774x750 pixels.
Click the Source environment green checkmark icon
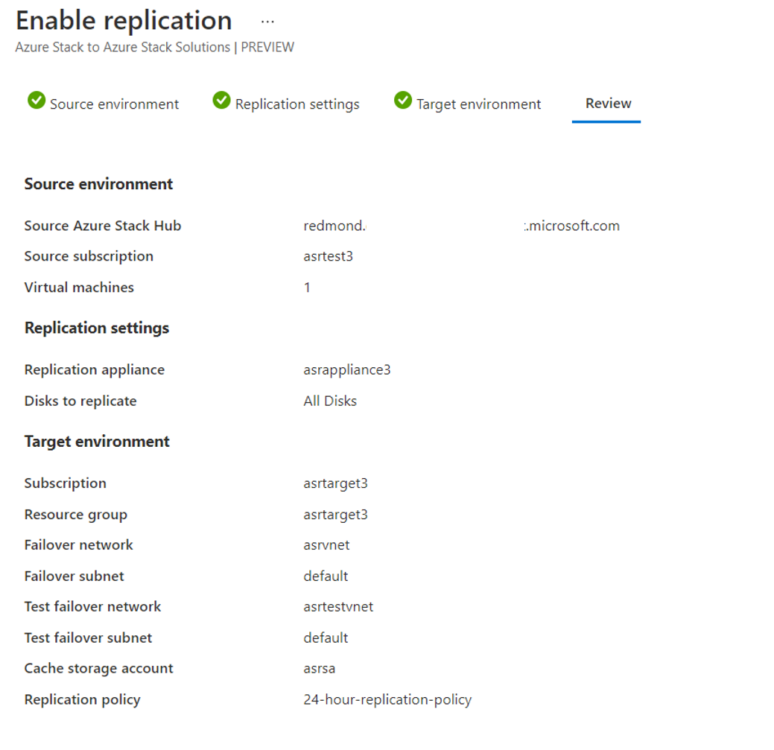point(36,100)
